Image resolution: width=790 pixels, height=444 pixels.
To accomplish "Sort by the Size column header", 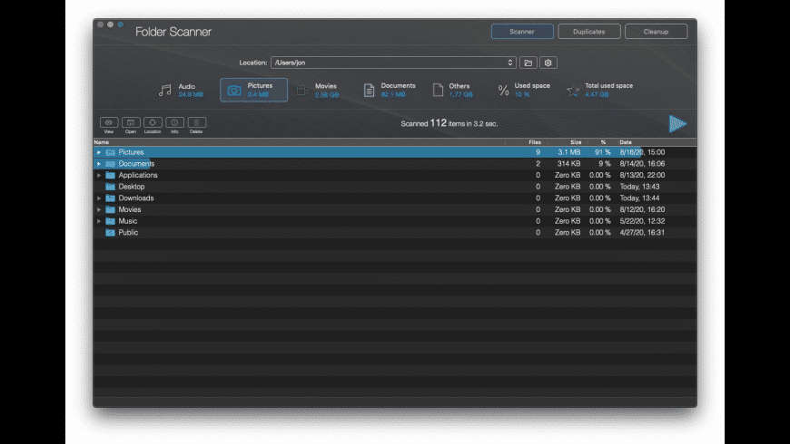I will 576,142.
